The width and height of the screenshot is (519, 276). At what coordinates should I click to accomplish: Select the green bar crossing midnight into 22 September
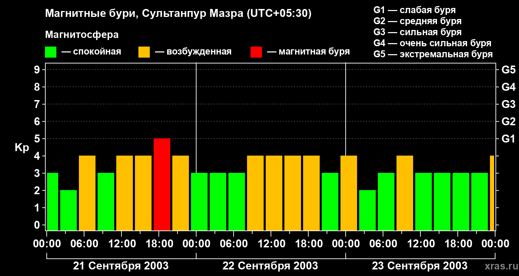pyautogui.click(x=199, y=201)
